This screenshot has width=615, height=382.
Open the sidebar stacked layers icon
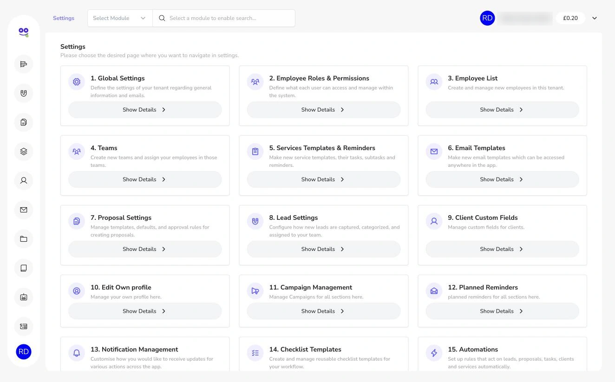(24, 151)
